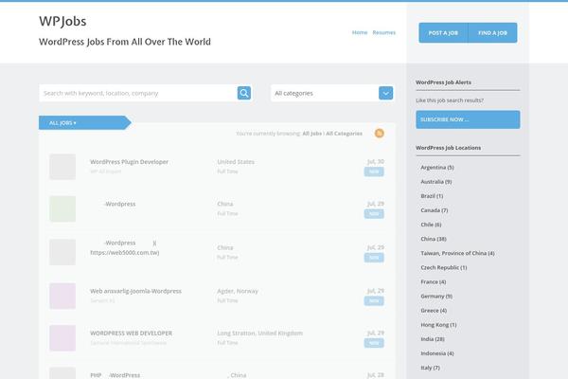568x379 pixels.
Task: Select Australia (9) location
Action: pyautogui.click(x=436, y=181)
